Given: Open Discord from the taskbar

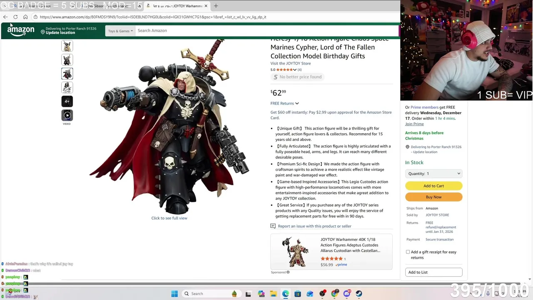Looking at the screenshot, I should [346, 294].
